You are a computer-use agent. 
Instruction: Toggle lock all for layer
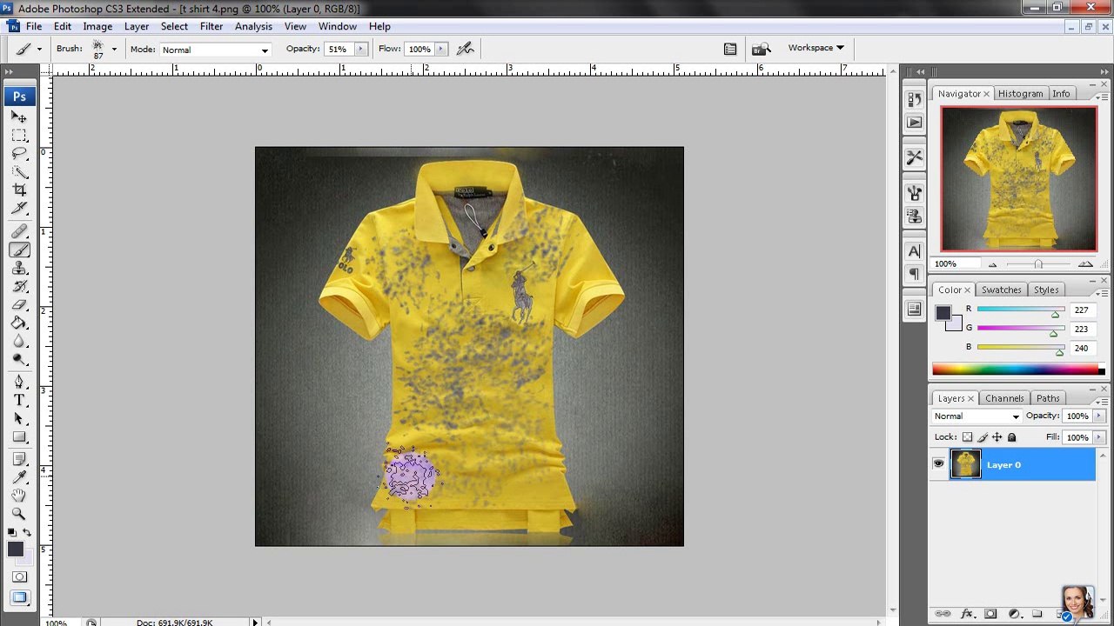(1011, 437)
